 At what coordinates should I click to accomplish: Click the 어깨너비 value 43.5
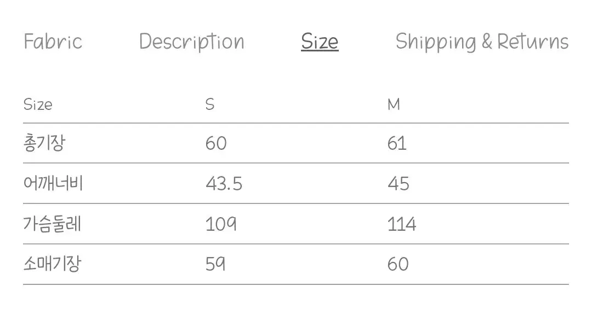(x=224, y=184)
